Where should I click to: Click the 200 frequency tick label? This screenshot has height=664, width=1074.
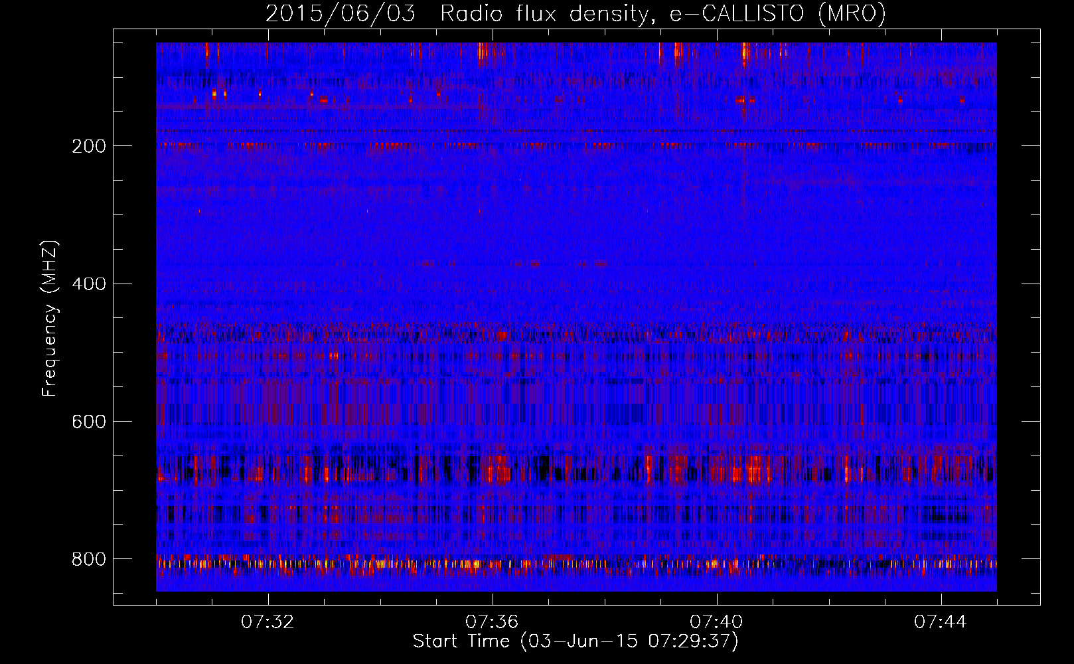tap(89, 146)
